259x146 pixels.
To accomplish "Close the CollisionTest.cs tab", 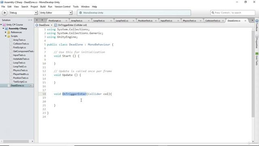I will pyautogui.click(x=223, y=21).
